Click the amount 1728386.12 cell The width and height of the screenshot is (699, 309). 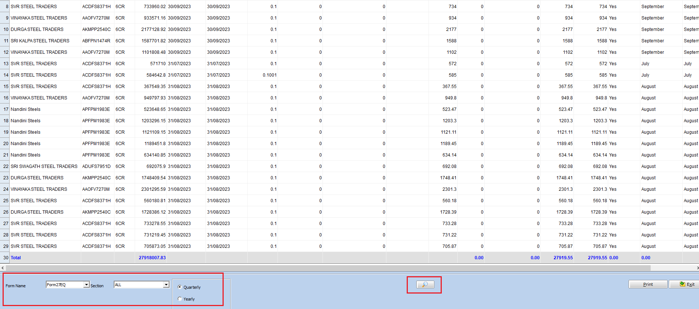(151, 212)
